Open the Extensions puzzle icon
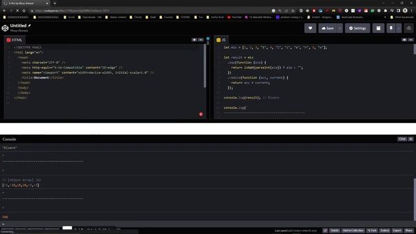This screenshot has height=234, width=416. point(385,10)
